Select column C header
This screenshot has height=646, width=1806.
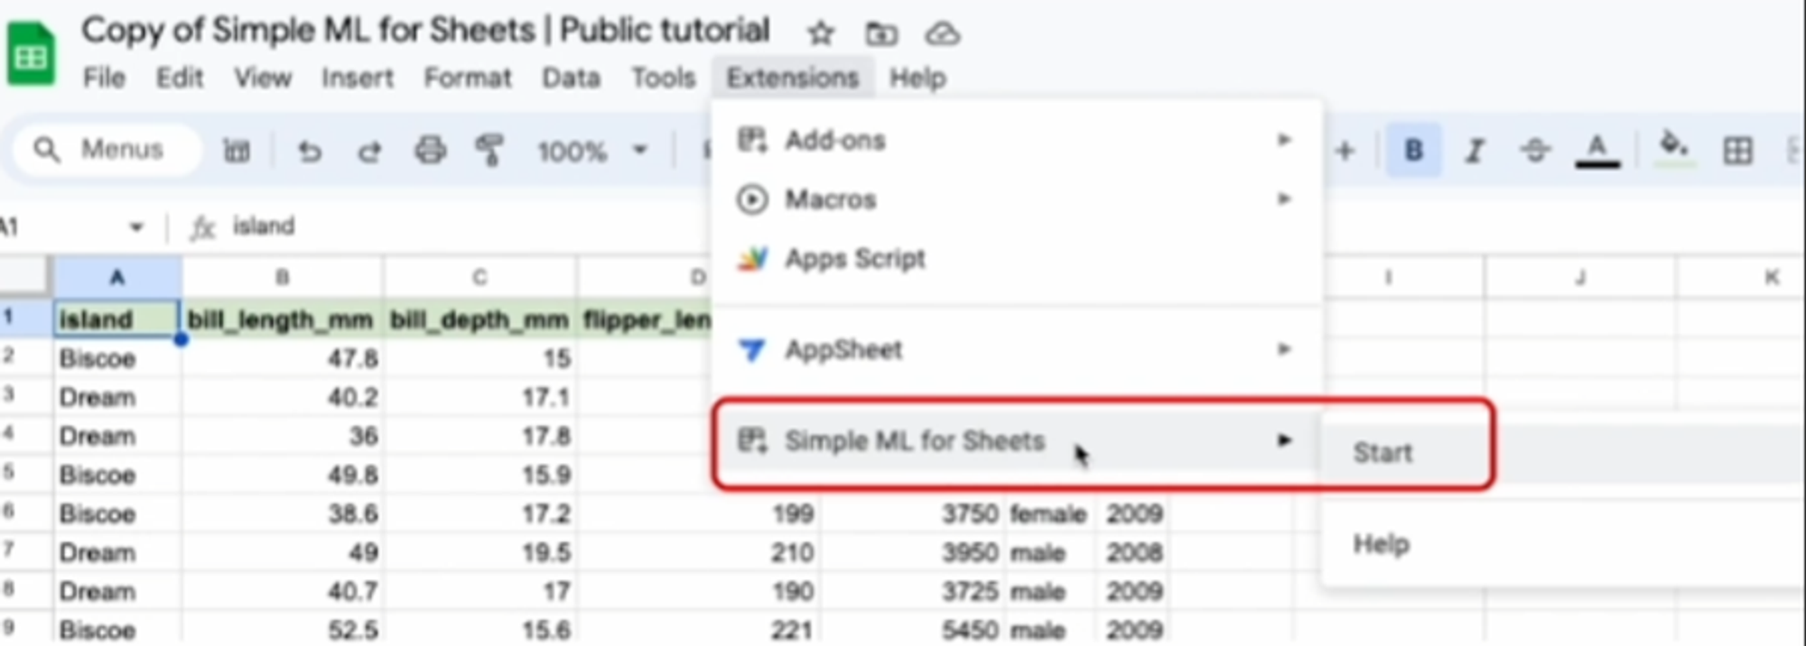(x=479, y=277)
